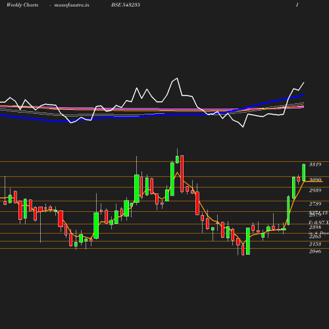Click the 3319 price level label

tap(315, 164)
